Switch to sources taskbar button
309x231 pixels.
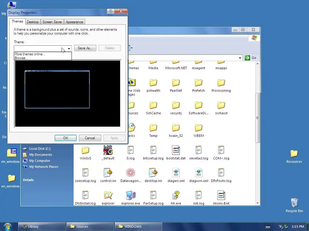[x=90, y=226]
